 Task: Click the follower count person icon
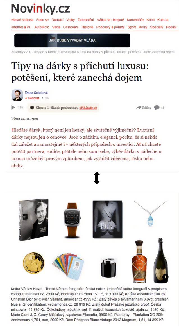coord(43,98)
